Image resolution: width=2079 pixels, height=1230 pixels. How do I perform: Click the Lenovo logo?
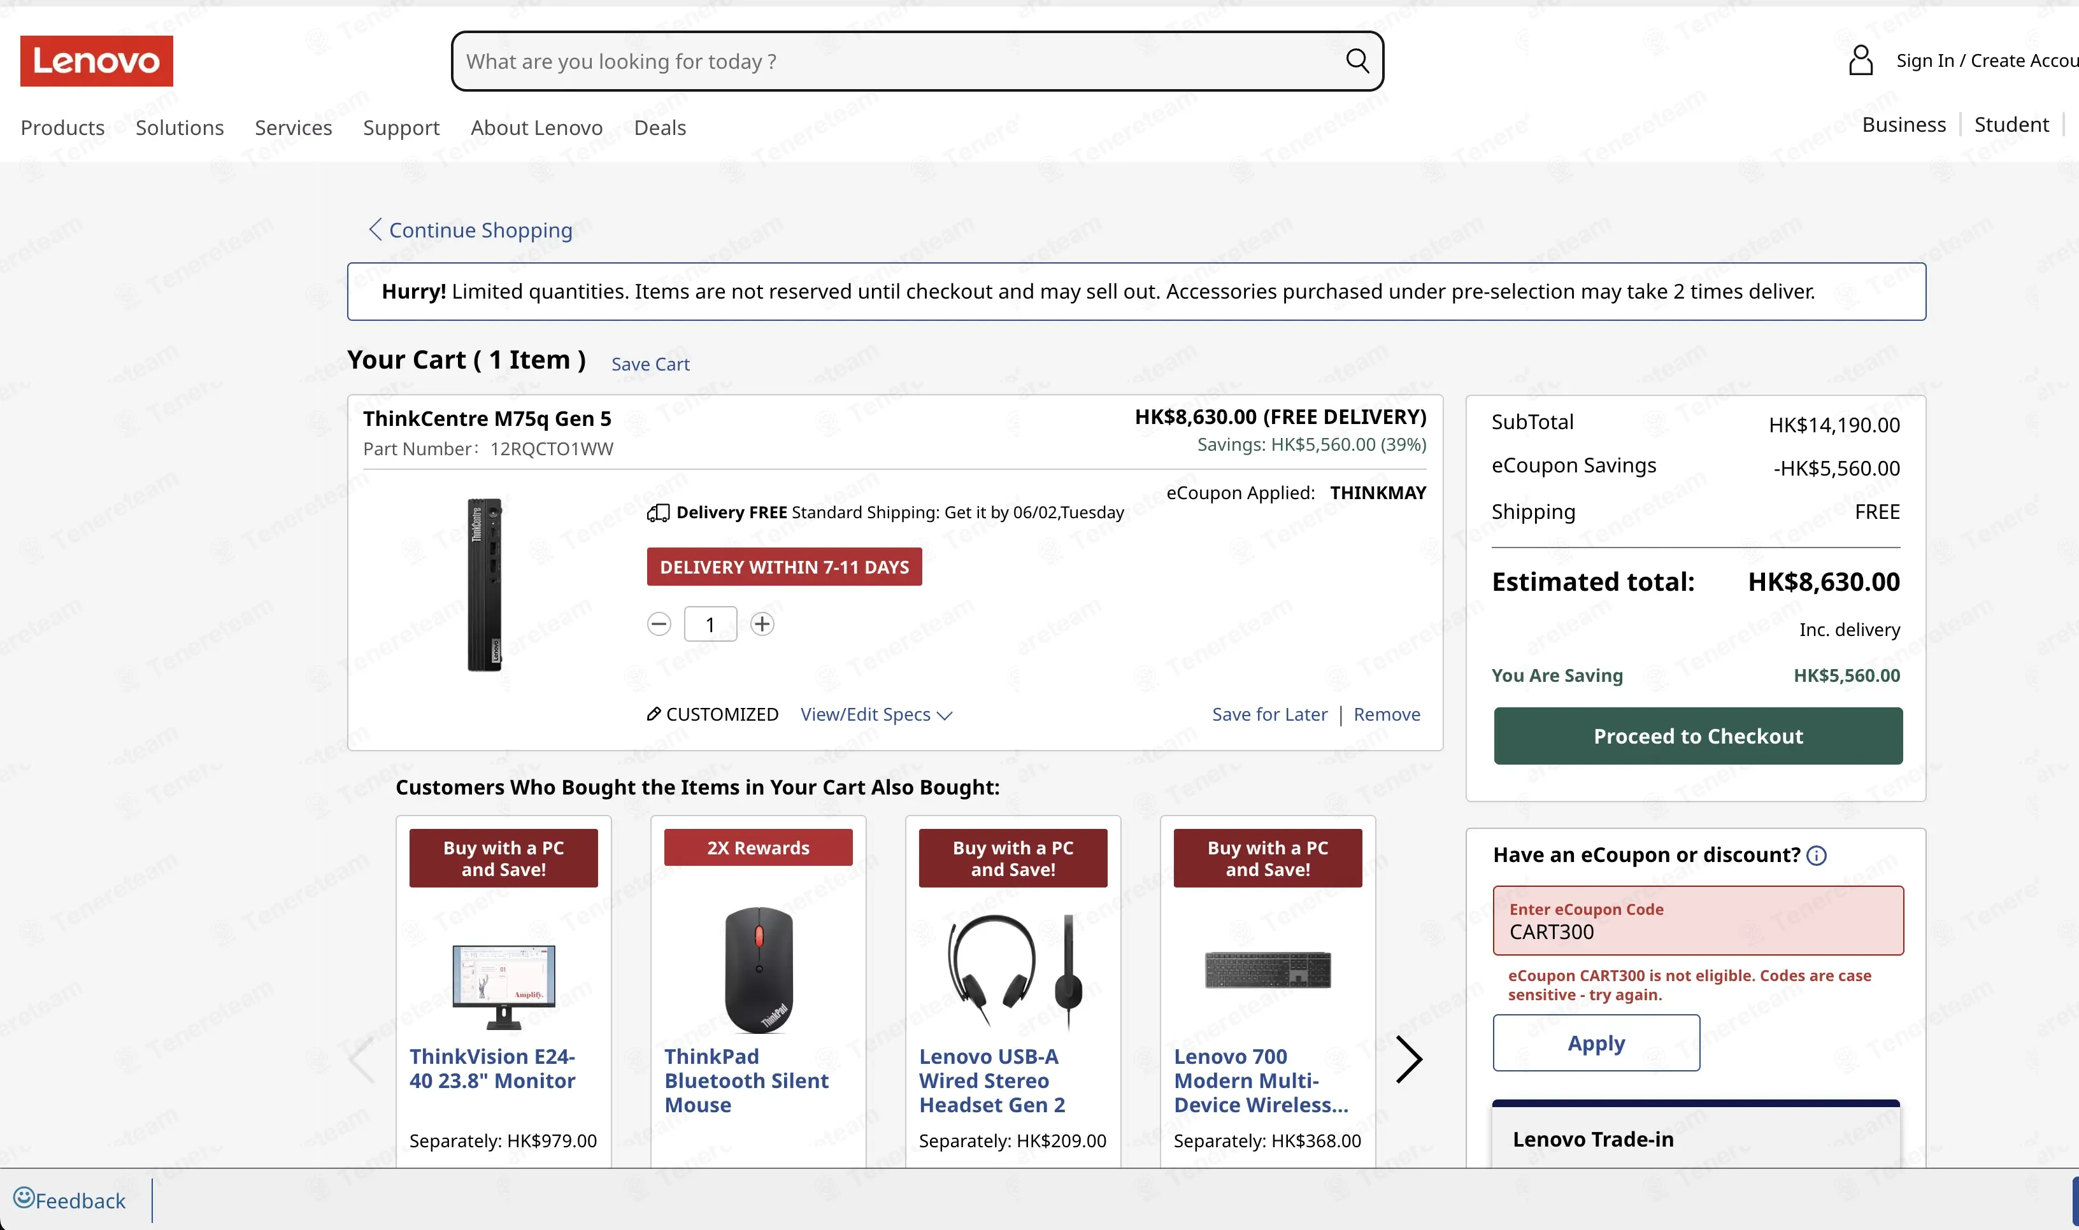96,60
